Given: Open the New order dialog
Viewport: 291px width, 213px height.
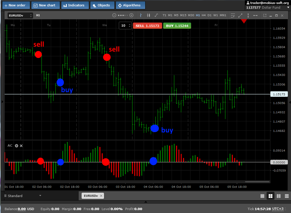Looking at the screenshot, I should 16,5.
